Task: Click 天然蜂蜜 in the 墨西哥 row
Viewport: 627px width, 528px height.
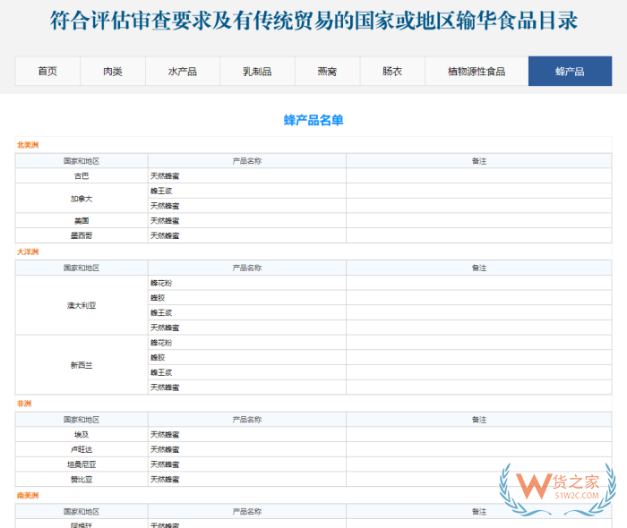Action: click(165, 235)
